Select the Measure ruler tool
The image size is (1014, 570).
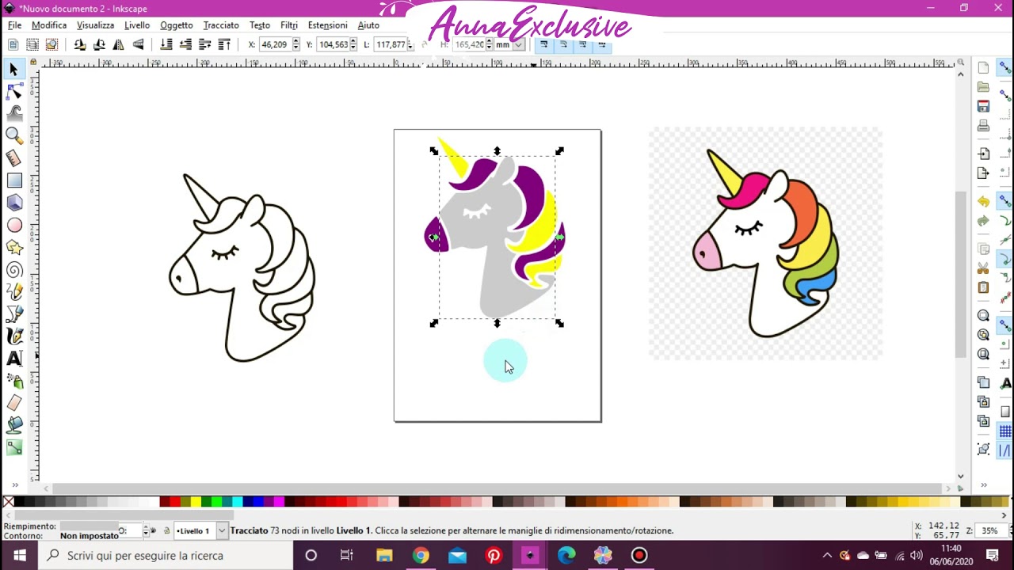tap(13, 158)
